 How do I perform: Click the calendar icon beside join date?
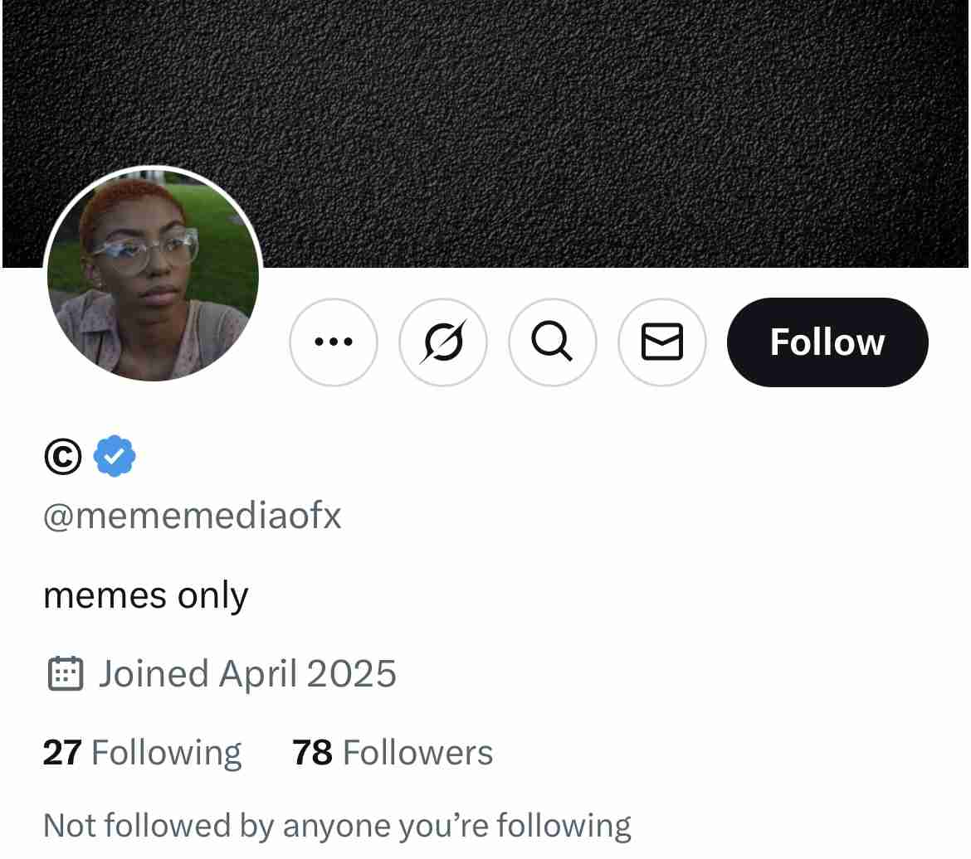point(65,673)
